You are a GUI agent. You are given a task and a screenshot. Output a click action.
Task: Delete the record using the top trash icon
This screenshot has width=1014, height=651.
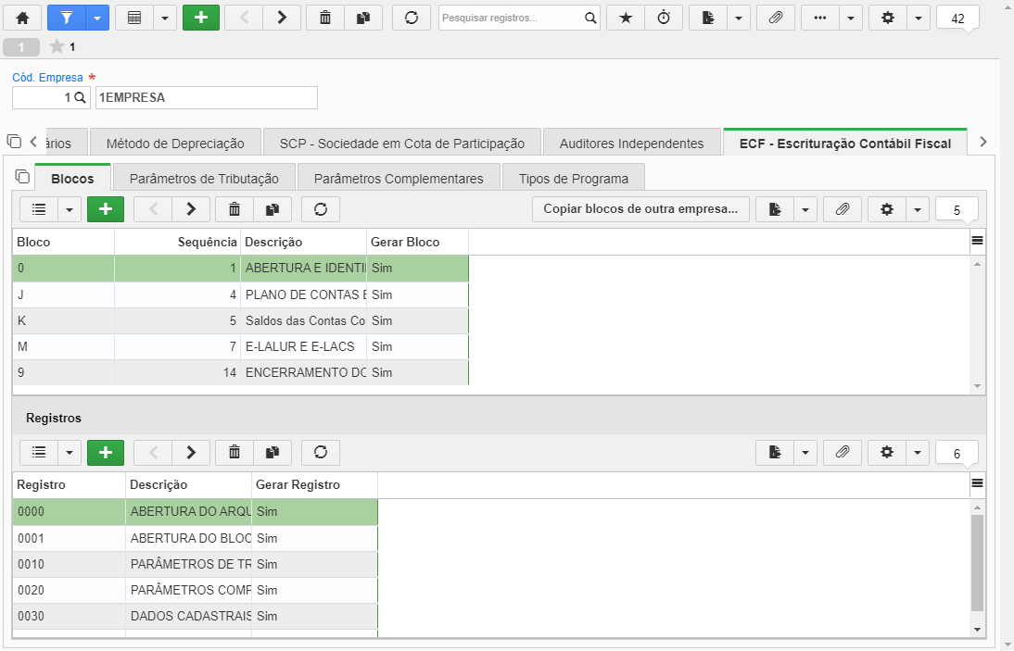pos(325,19)
